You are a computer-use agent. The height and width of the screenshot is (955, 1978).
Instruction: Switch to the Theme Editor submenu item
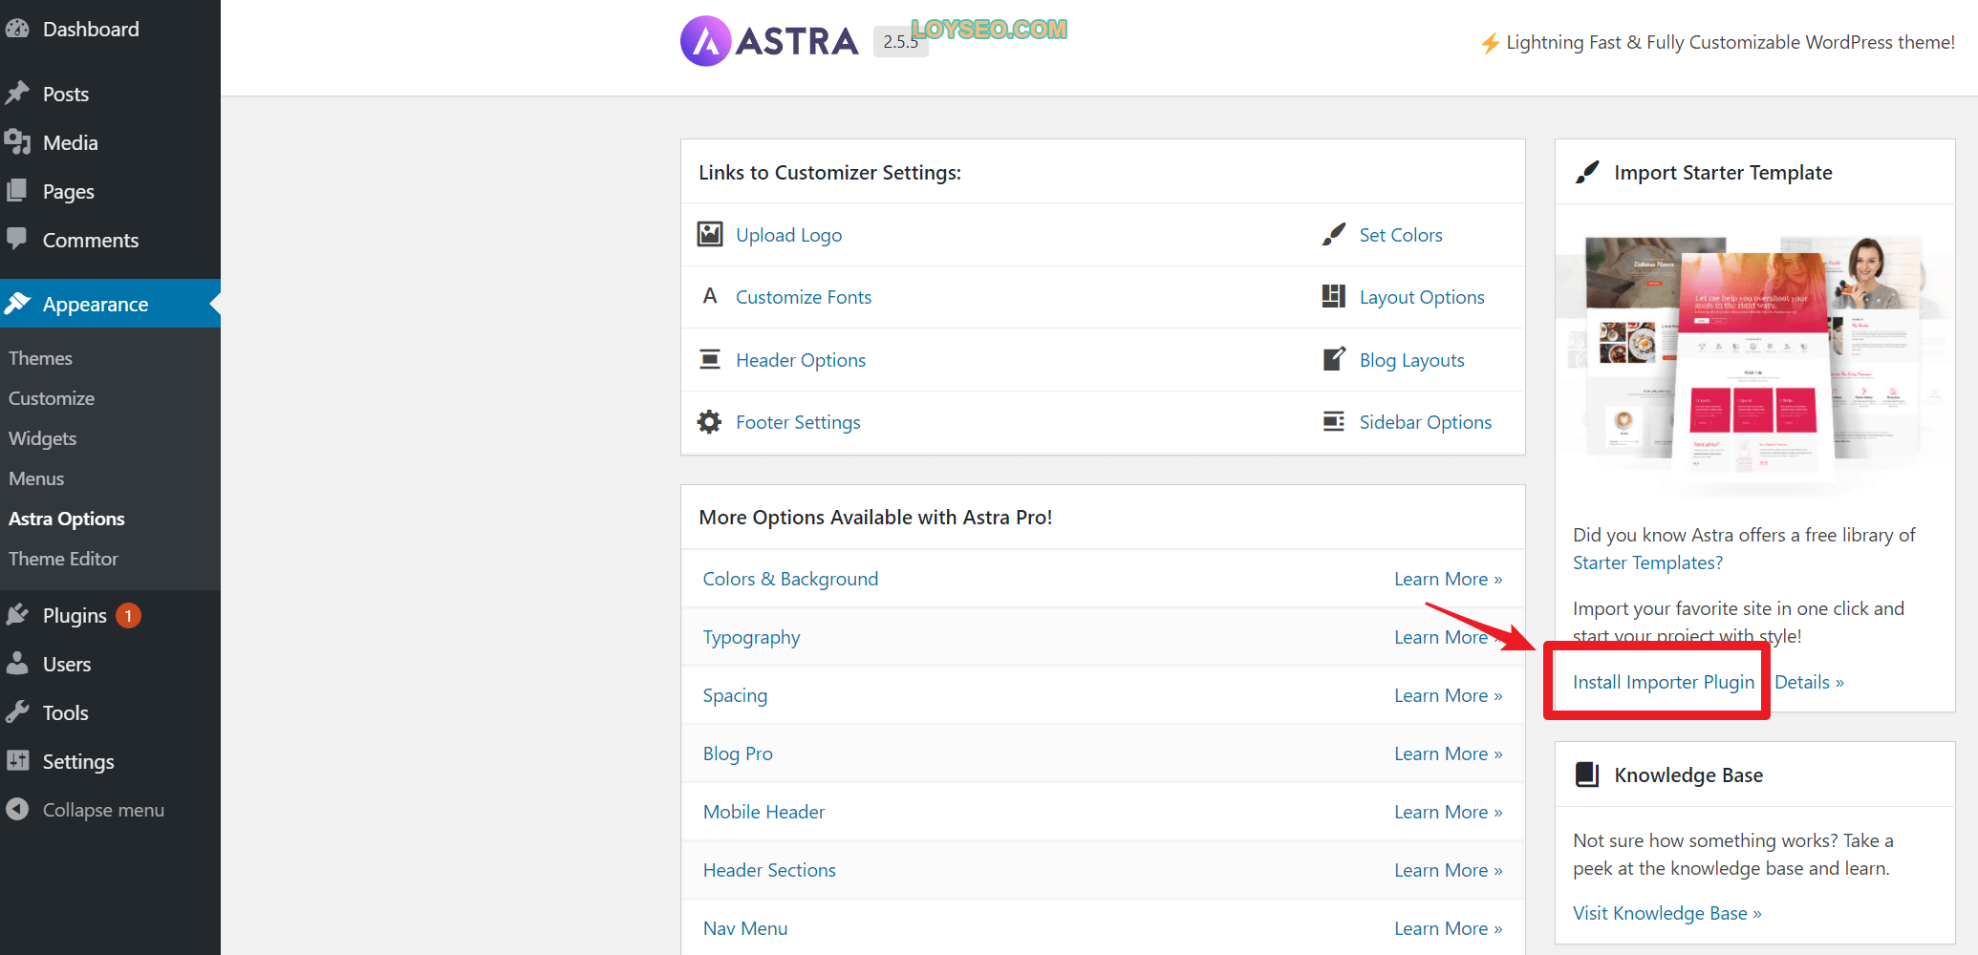[x=63, y=559]
